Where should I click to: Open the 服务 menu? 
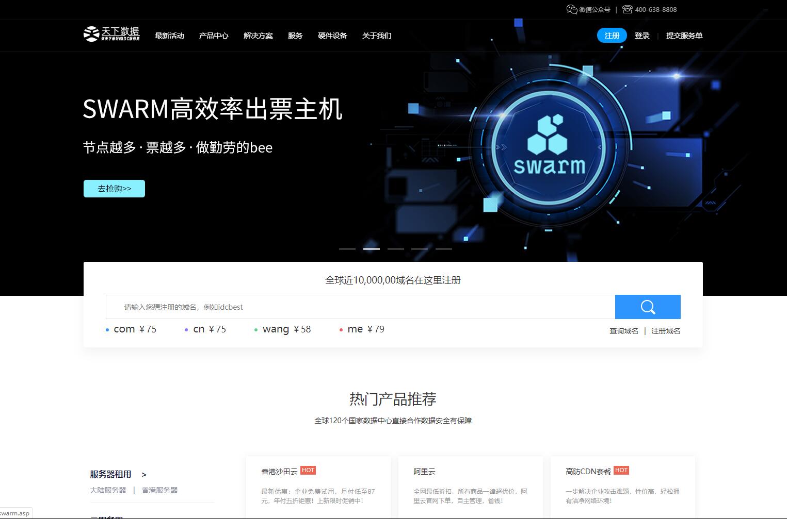(x=295, y=36)
